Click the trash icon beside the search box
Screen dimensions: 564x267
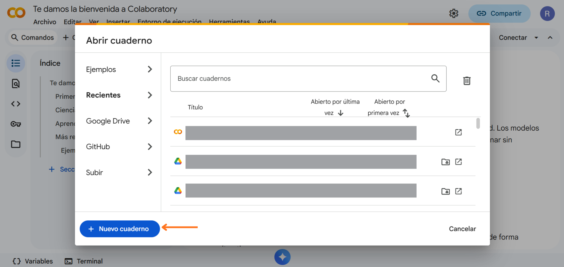click(466, 81)
